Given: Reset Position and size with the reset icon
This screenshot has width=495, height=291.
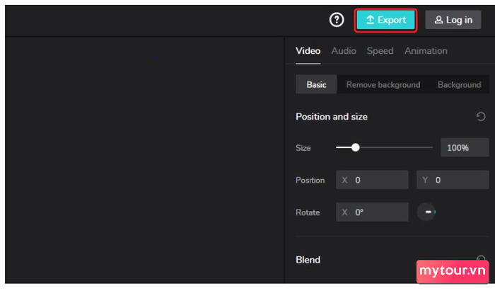Looking at the screenshot, I should point(481,117).
